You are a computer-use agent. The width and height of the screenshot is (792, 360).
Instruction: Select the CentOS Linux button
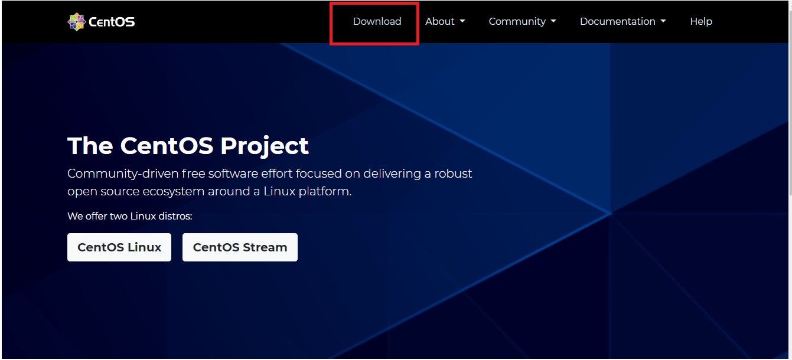click(x=119, y=247)
